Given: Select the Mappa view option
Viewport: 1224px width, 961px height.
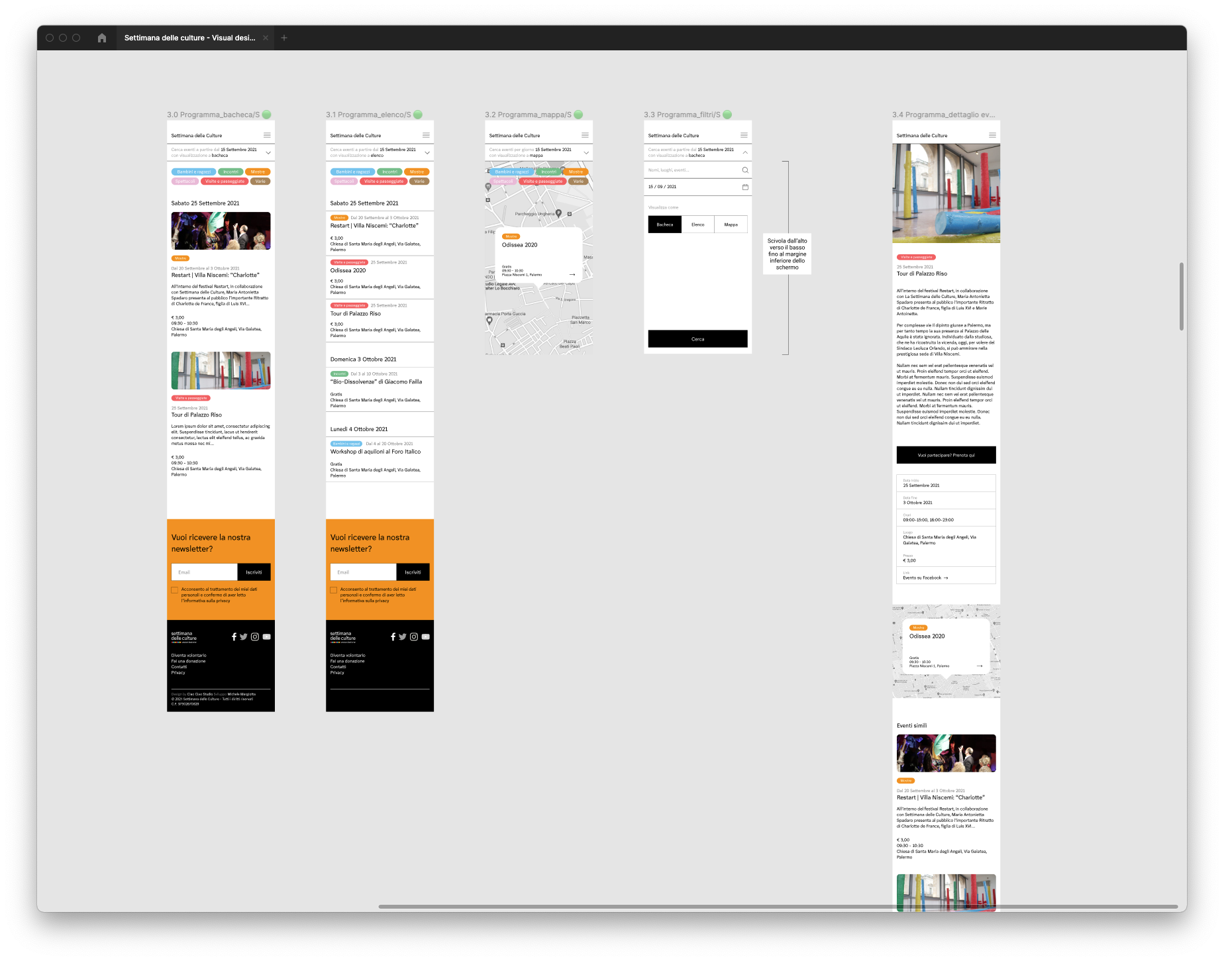Looking at the screenshot, I should click(731, 225).
